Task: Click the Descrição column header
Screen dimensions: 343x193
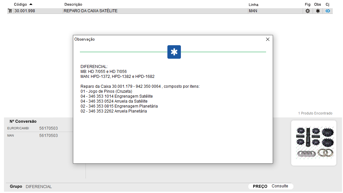Action: (73, 5)
